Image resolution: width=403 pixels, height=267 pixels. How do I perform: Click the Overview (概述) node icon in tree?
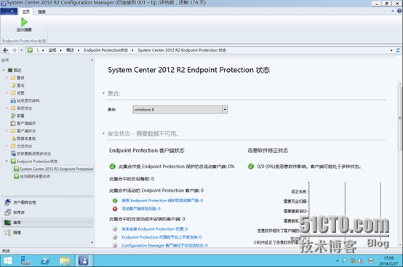10,70
